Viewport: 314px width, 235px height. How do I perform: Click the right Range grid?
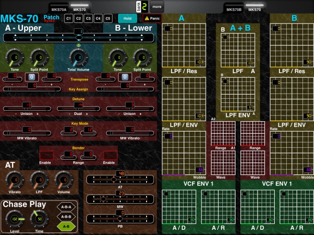[253, 134]
